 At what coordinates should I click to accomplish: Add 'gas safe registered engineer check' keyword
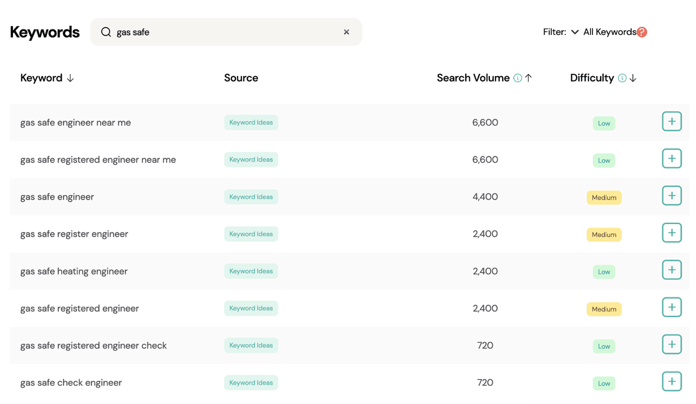pos(672,344)
